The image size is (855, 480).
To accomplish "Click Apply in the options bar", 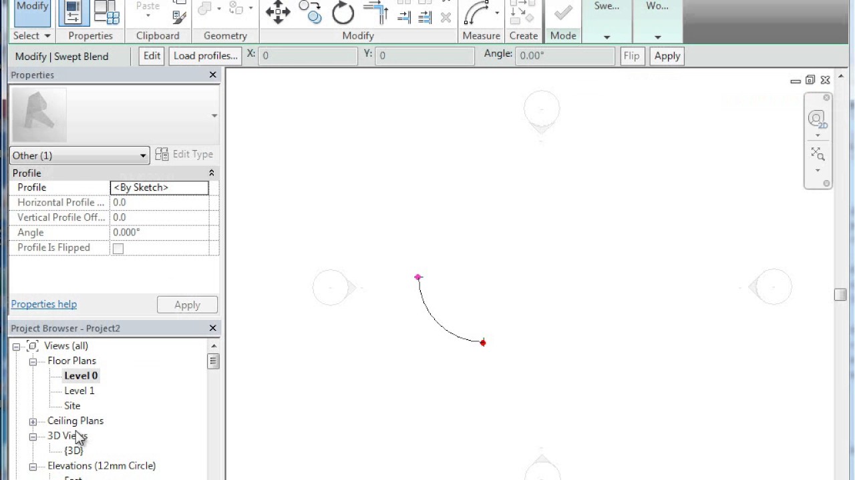I will pyautogui.click(x=667, y=56).
